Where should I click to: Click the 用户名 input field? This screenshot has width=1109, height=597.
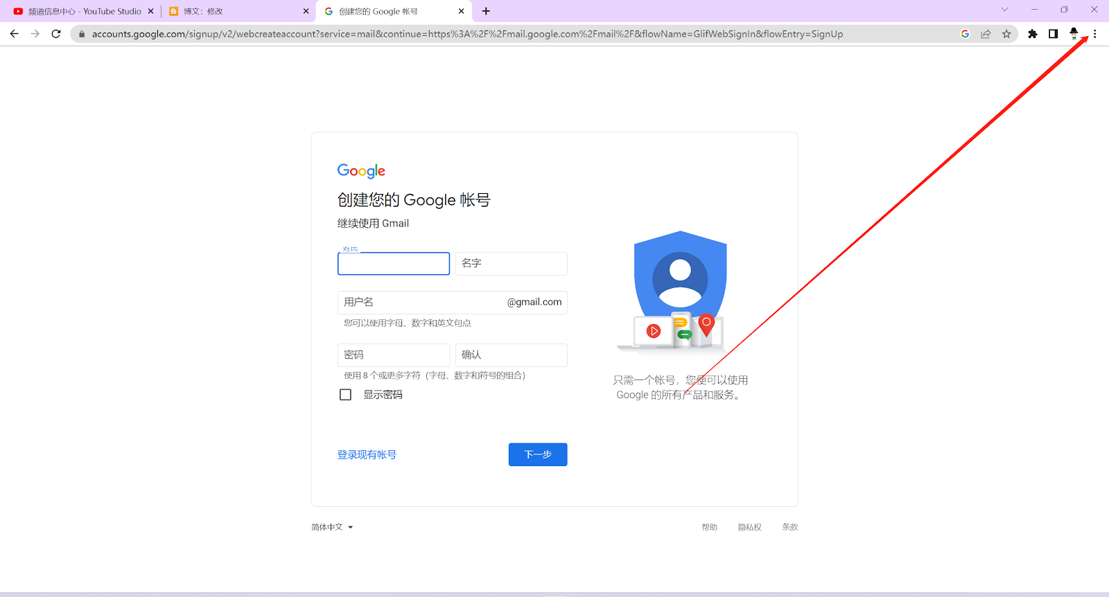click(453, 303)
